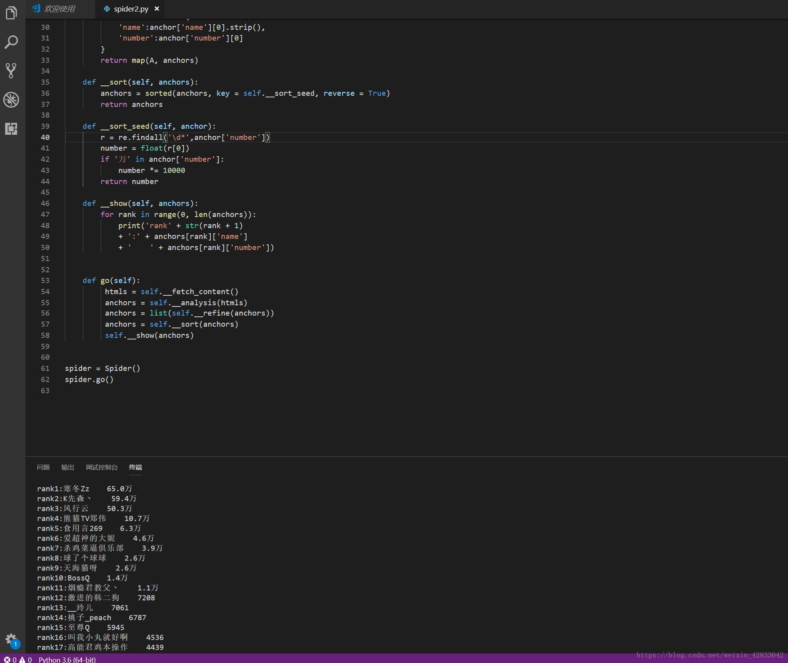Click 'anchors = self.__sort(anchors)' line
Screen dimensions: 788x663
pyautogui.click(x=172, y=324)
